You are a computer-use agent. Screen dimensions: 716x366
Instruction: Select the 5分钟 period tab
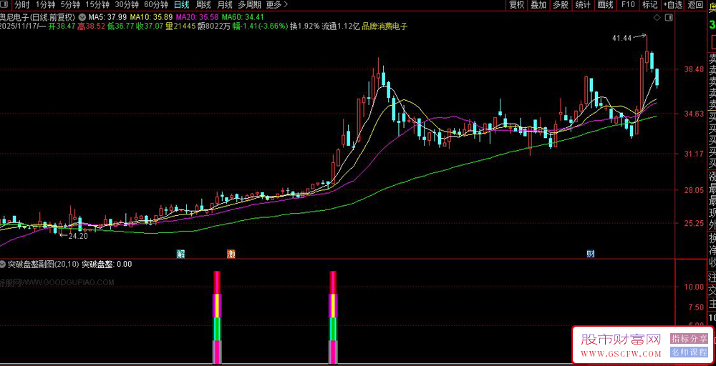[70, 5]
